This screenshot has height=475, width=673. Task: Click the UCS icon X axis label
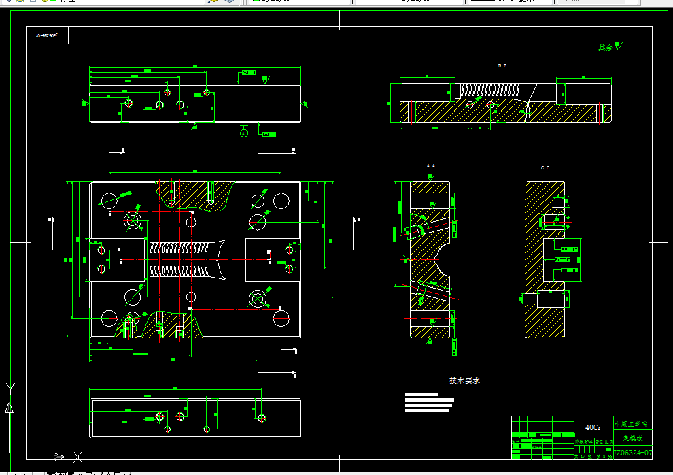pyautogui.click(x=77, y=457)
